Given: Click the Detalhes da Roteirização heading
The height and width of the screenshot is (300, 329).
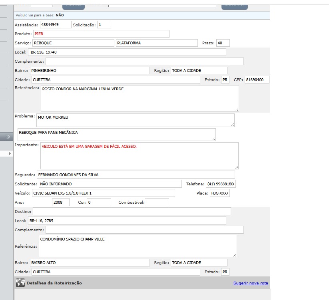Looking at the screenshot, I should pyautogui.click(x=54, y=283).
